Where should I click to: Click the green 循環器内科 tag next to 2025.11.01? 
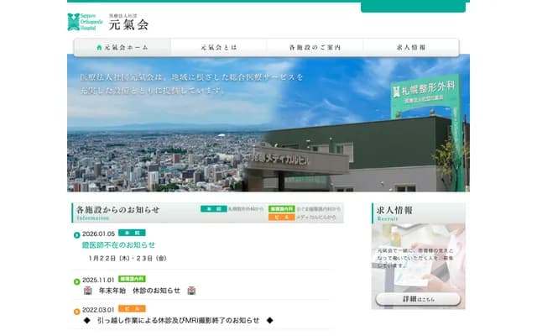click(x=132, y=279)
